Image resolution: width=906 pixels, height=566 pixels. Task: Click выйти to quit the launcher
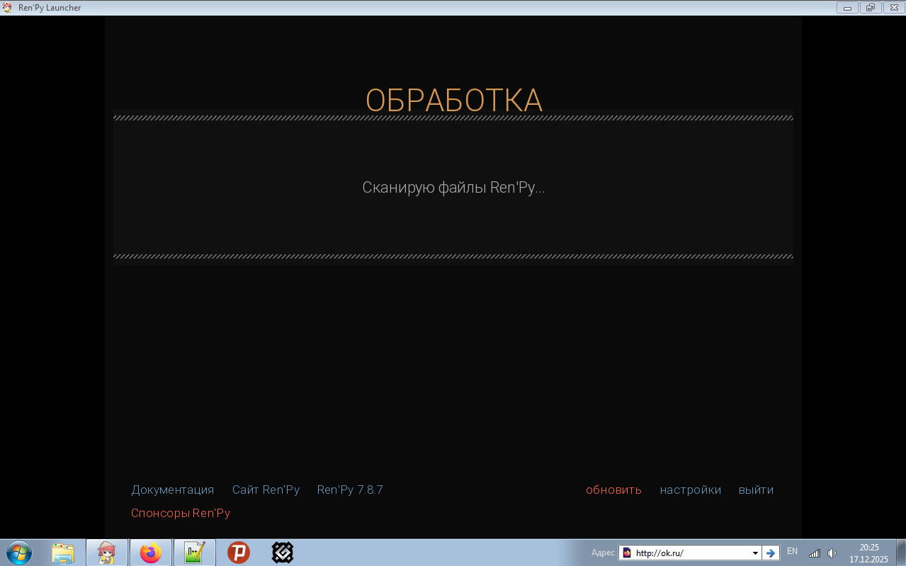click(x=756, y=489)
